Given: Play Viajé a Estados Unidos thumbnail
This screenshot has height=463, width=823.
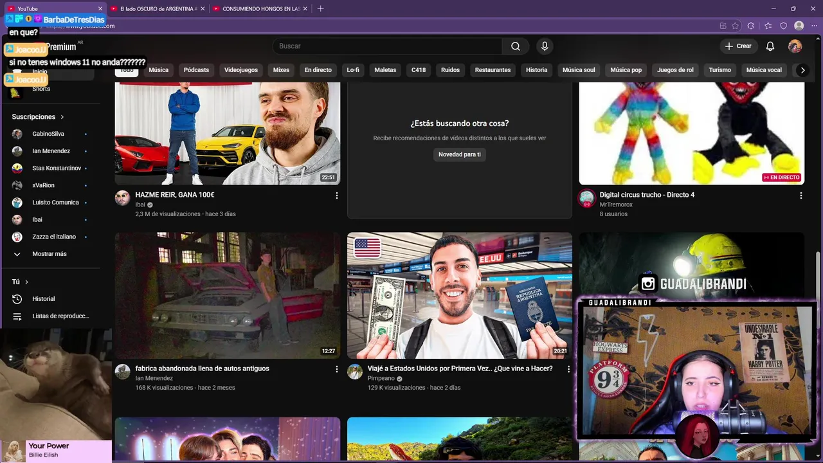Looking at the screenshot, I should point(460,295).
